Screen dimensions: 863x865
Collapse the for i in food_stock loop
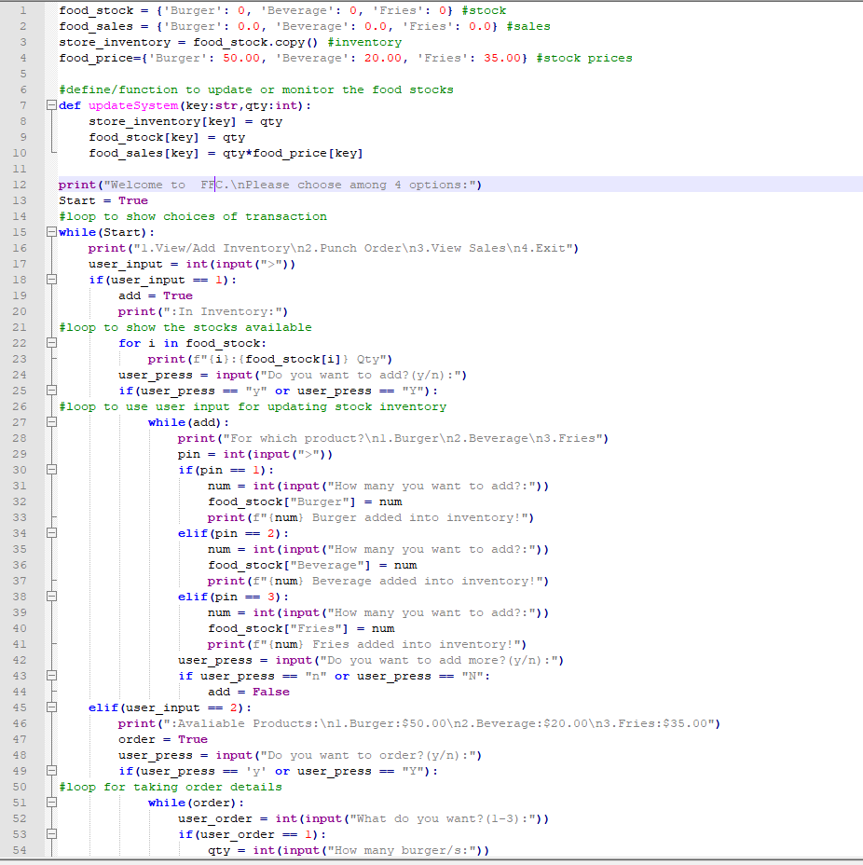coord(51,343)
